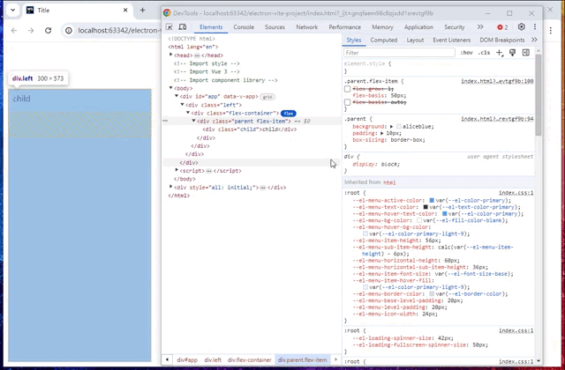The width and height of the screenshot is (565, 370).
Task: Collapse the body element node
Action: 171,88
